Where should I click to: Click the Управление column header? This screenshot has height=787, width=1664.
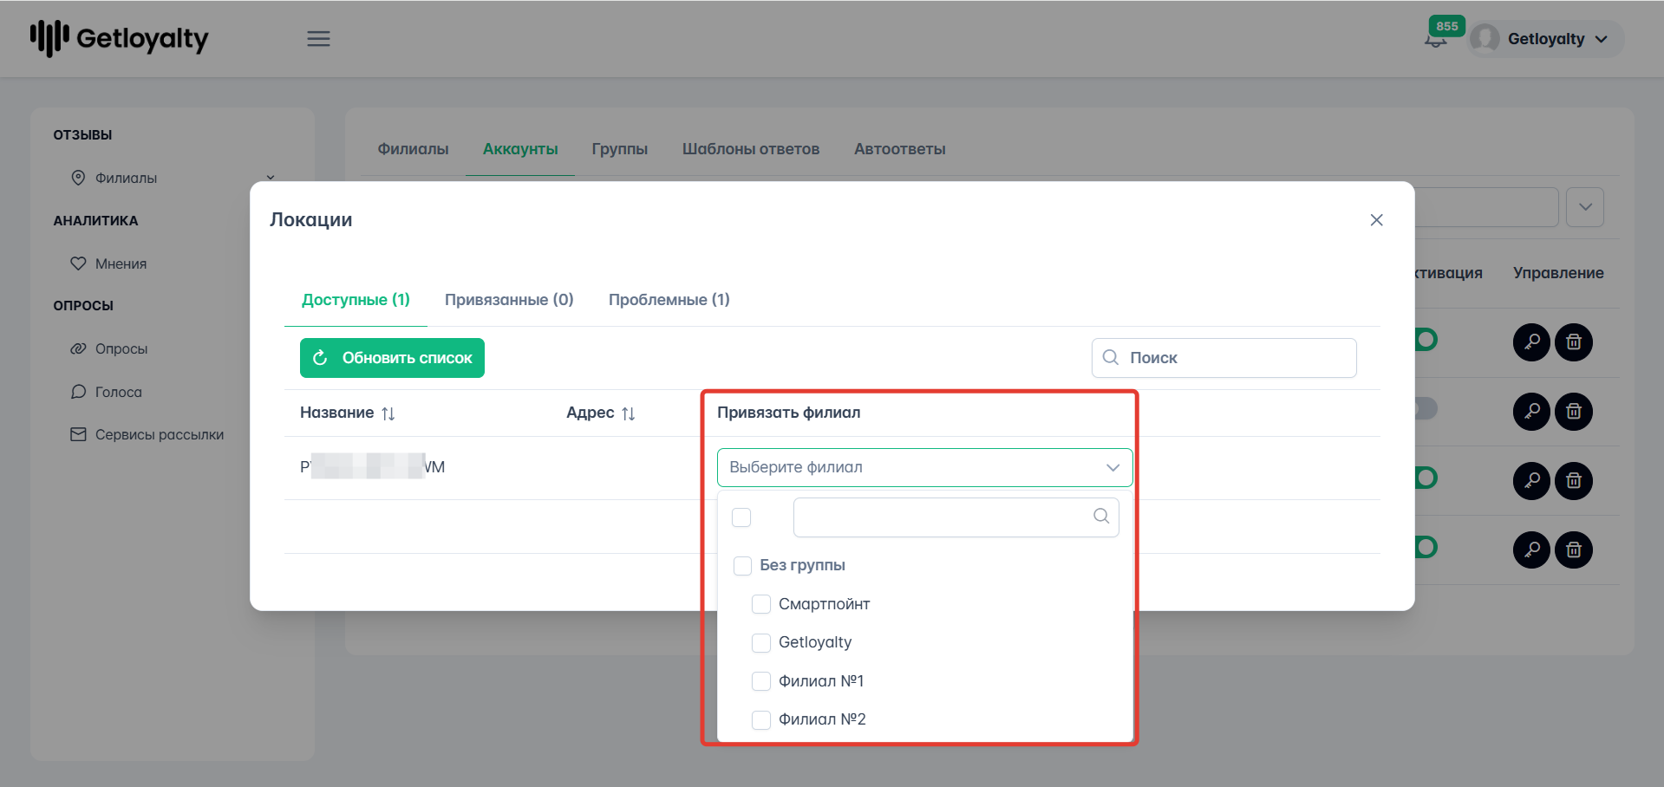pos(1558,273)
